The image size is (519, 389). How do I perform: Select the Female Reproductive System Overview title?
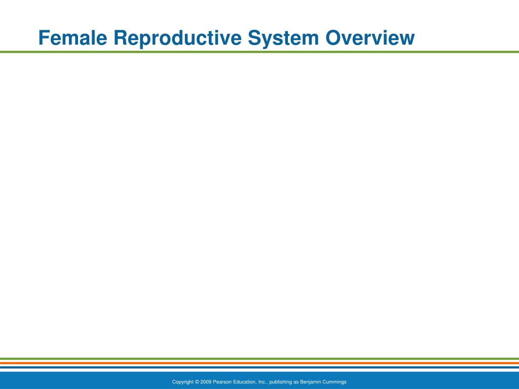[x=227, y=37]
